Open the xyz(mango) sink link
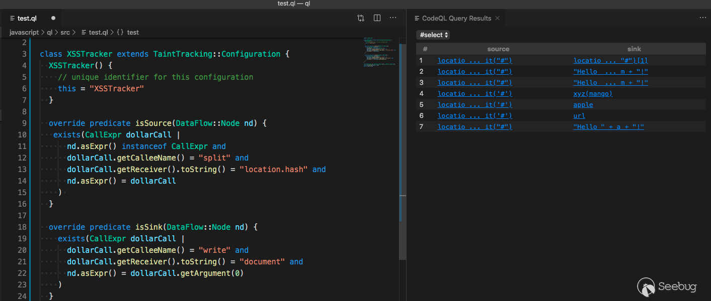Image resolution: width=711 pixels, height=301 pixels. (x=593, y=94)
